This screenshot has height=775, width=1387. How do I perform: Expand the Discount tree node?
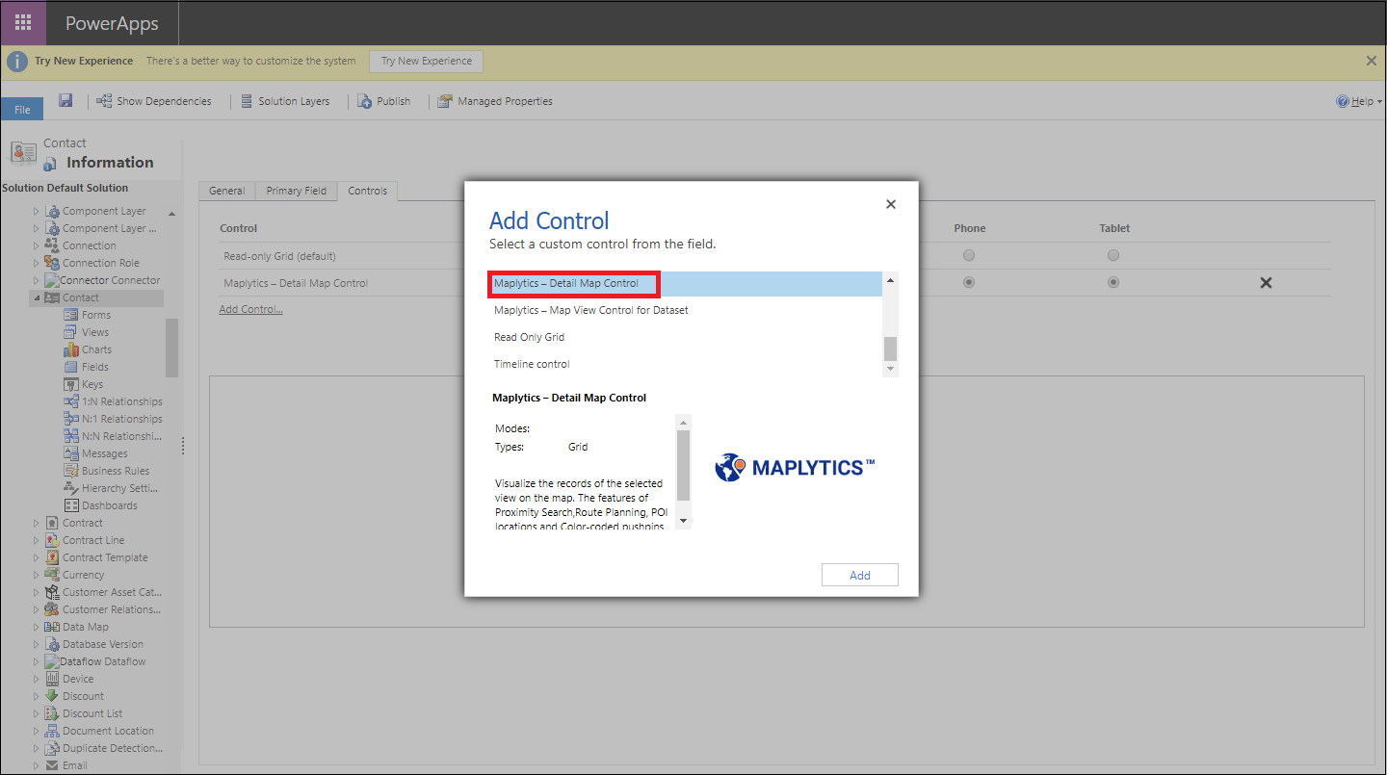coord(37,696)
